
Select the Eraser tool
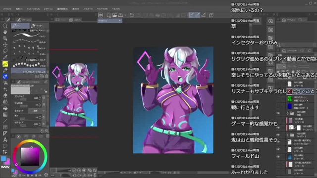click(x=5, y=95)
